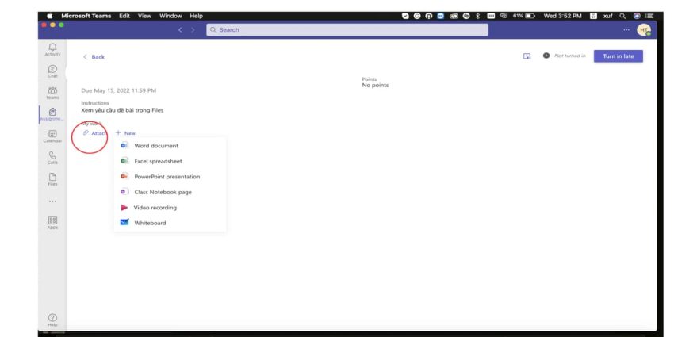The height and width of the screenshot is (337, 674).
Task: Open the Edit menu
Action: point(124,16)
